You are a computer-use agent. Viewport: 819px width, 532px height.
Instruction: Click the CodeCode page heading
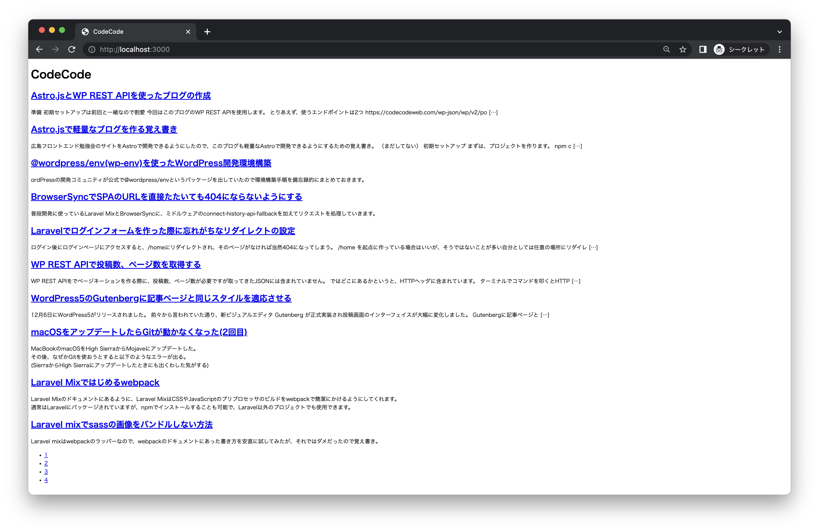61,74
